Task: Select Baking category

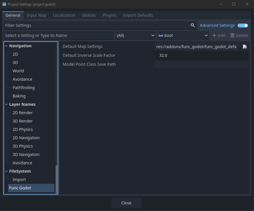Action: pyautogui.click(x=19, y=96)
